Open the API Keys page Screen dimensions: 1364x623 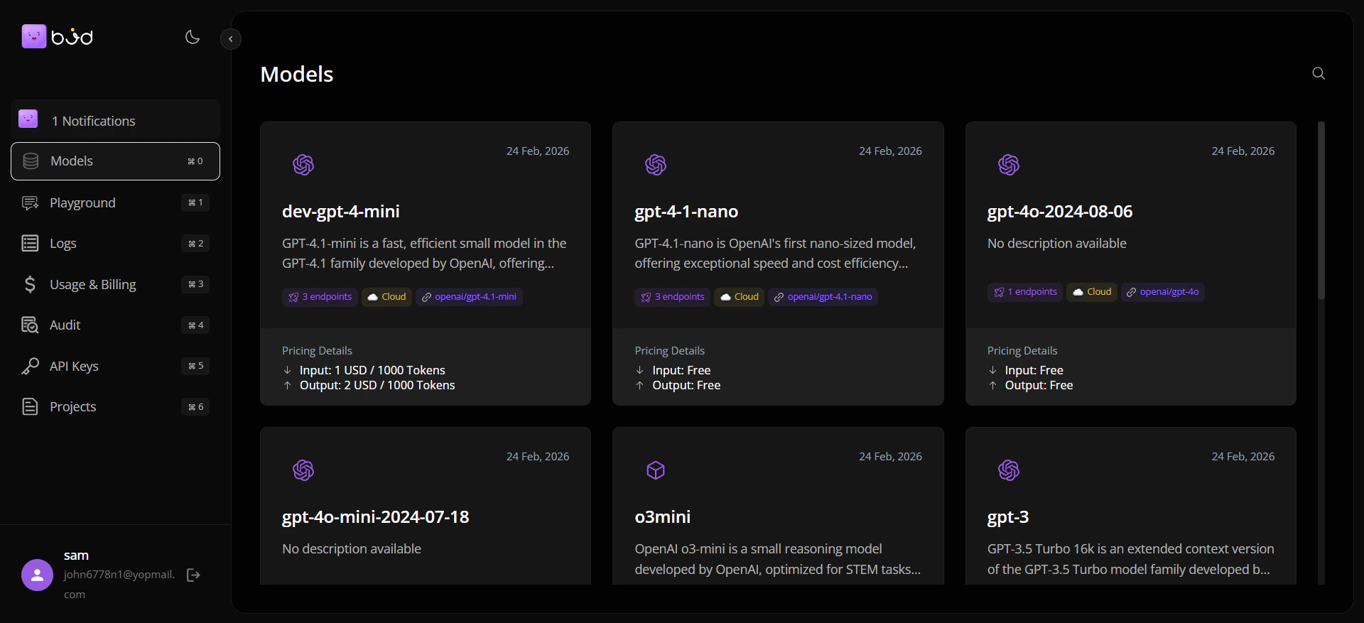115,366
